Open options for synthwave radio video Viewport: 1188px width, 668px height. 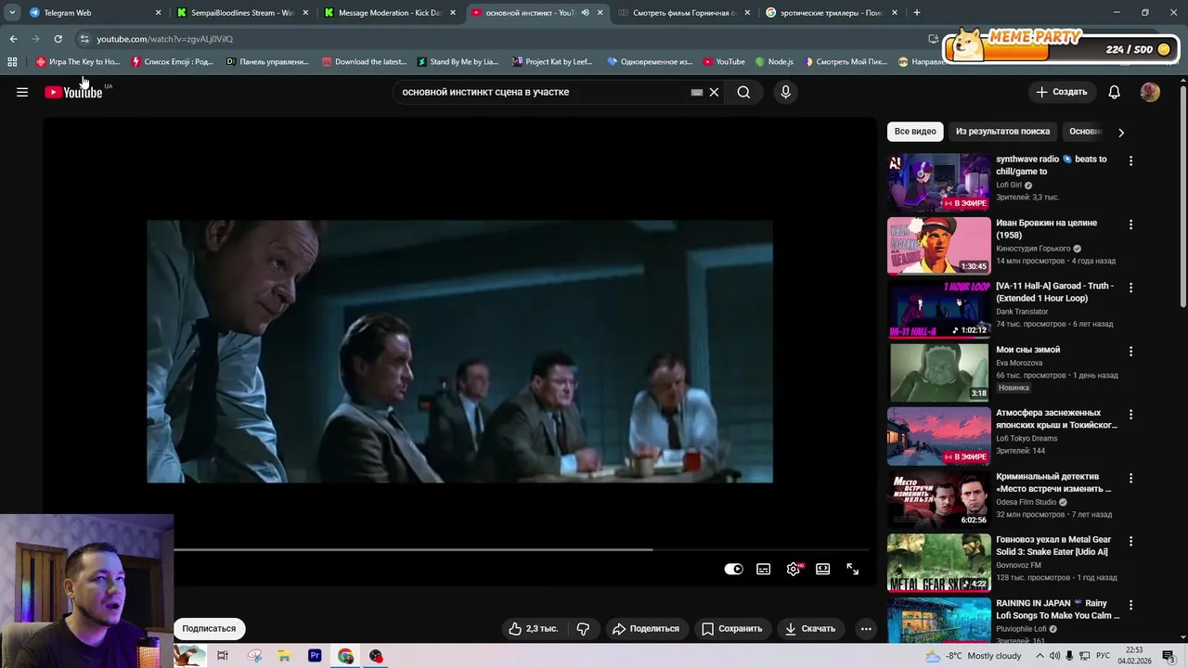click(x=1130, y=161)
